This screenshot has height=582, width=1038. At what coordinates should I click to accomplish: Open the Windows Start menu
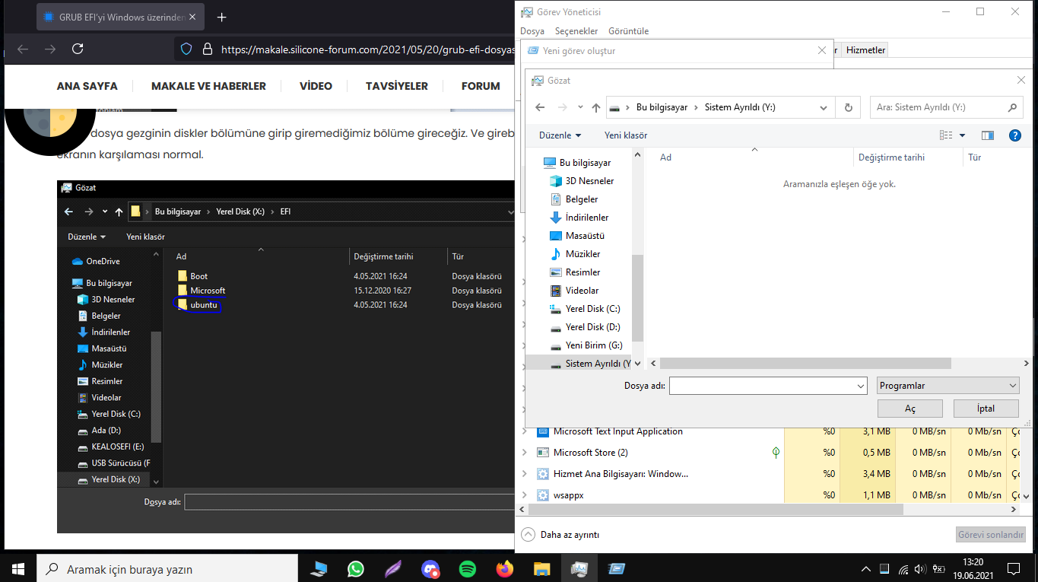pyautogui.click(x=18, y=568)
